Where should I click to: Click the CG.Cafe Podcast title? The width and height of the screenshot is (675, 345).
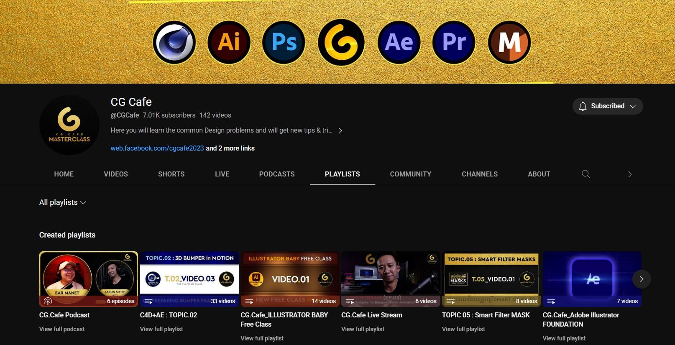click(64, 315)
